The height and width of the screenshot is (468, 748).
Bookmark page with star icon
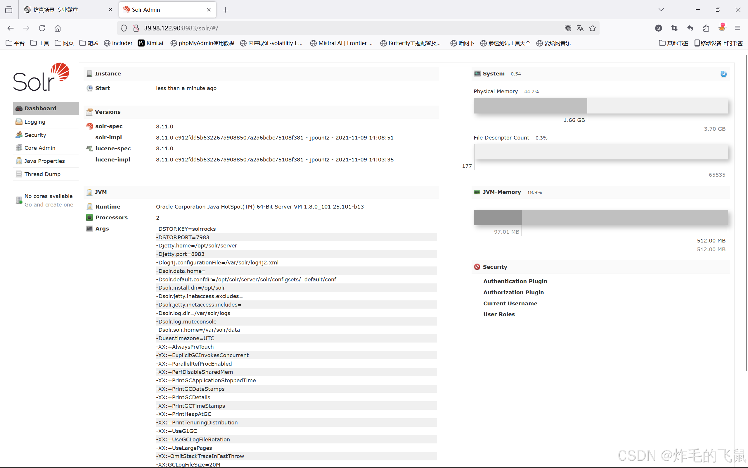click(592, 28)
